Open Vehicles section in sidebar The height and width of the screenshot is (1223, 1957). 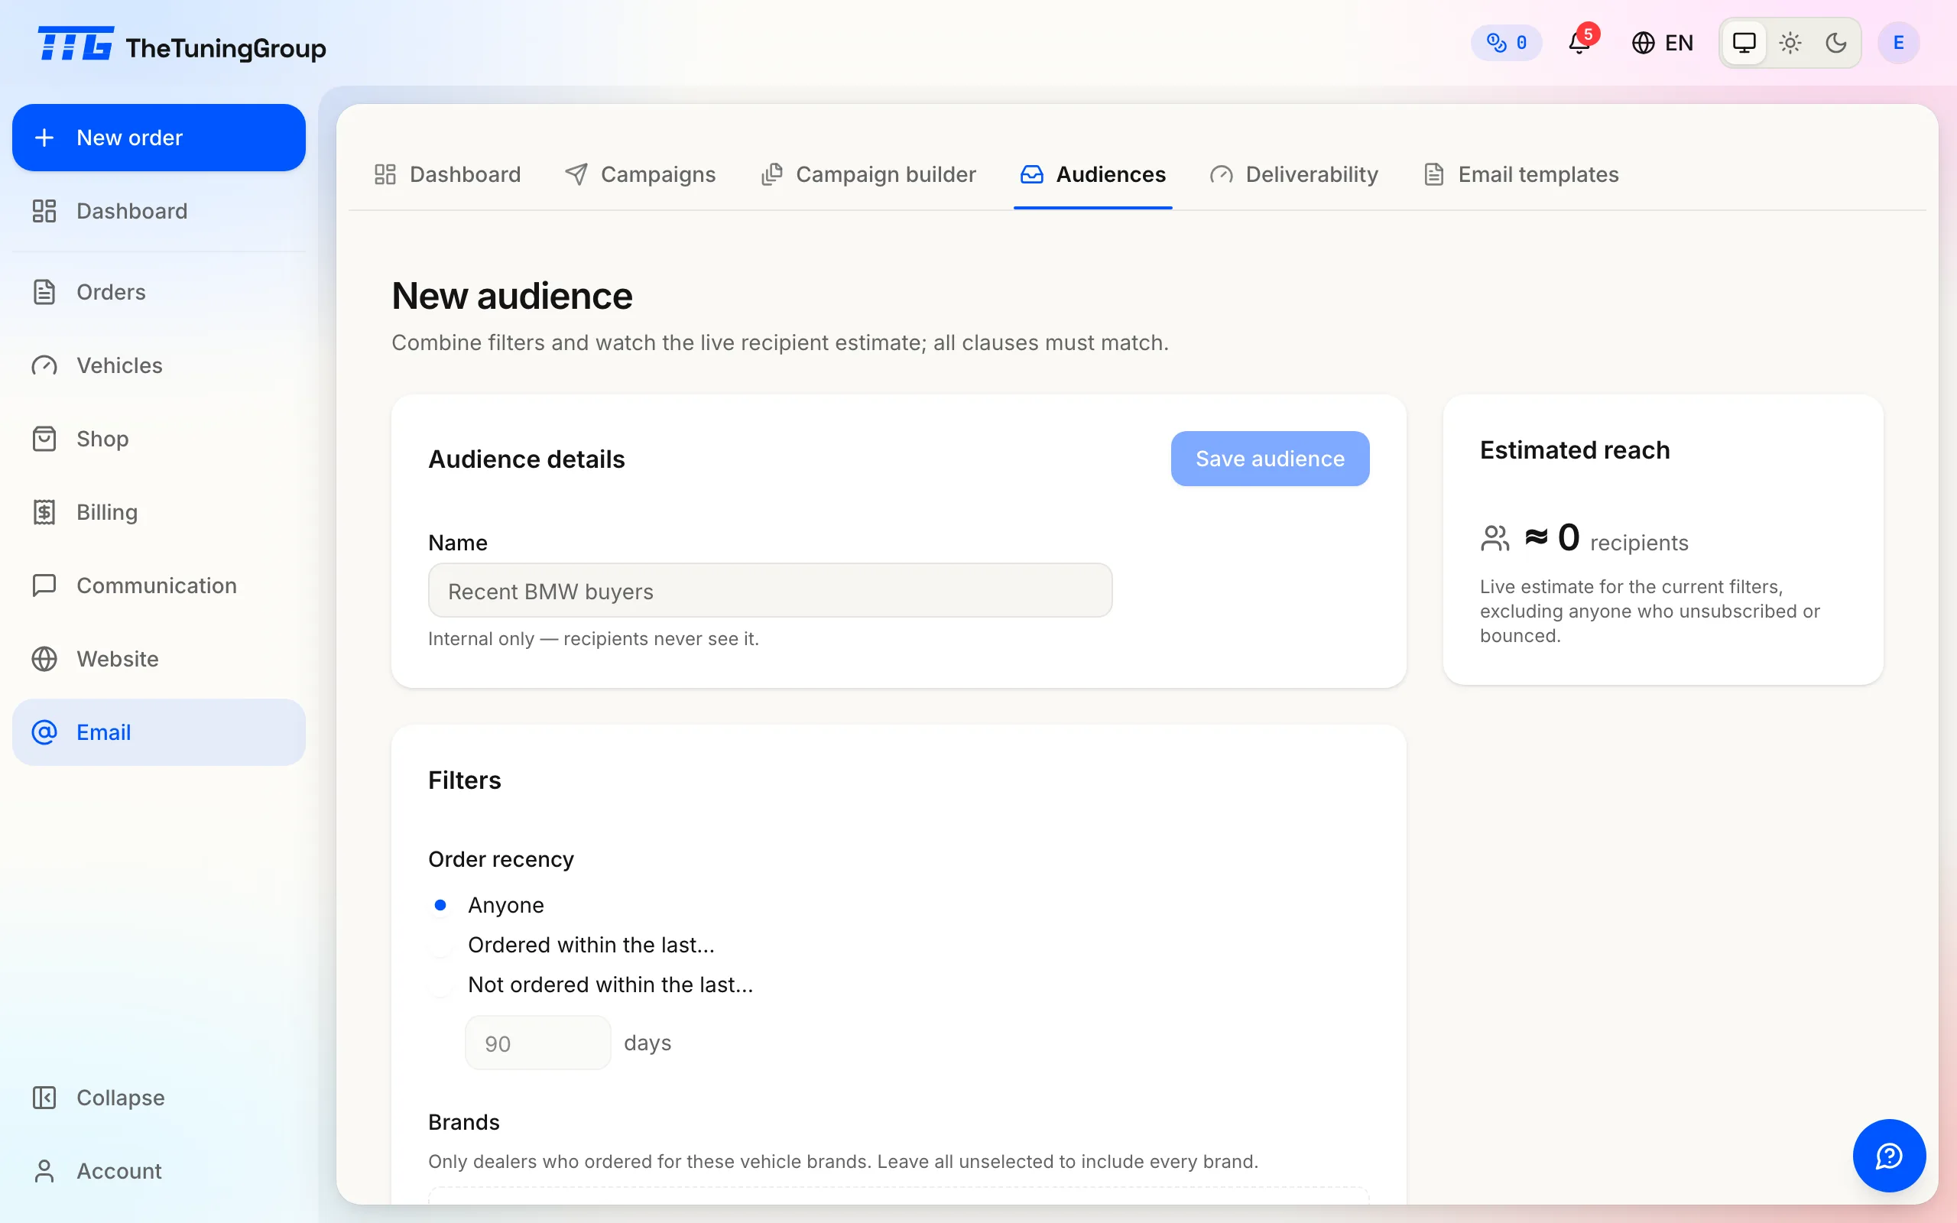click(158, 365)
